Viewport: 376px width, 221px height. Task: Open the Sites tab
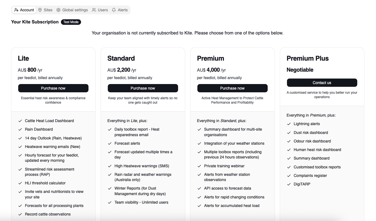(45, 10)
